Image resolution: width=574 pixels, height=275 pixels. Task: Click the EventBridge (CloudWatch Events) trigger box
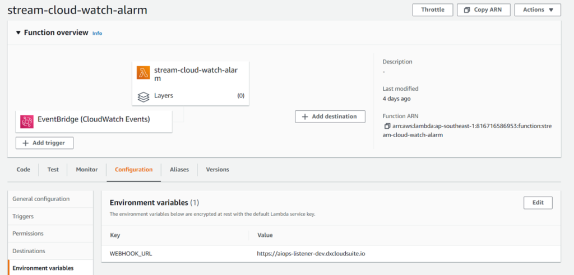point(94,122)
